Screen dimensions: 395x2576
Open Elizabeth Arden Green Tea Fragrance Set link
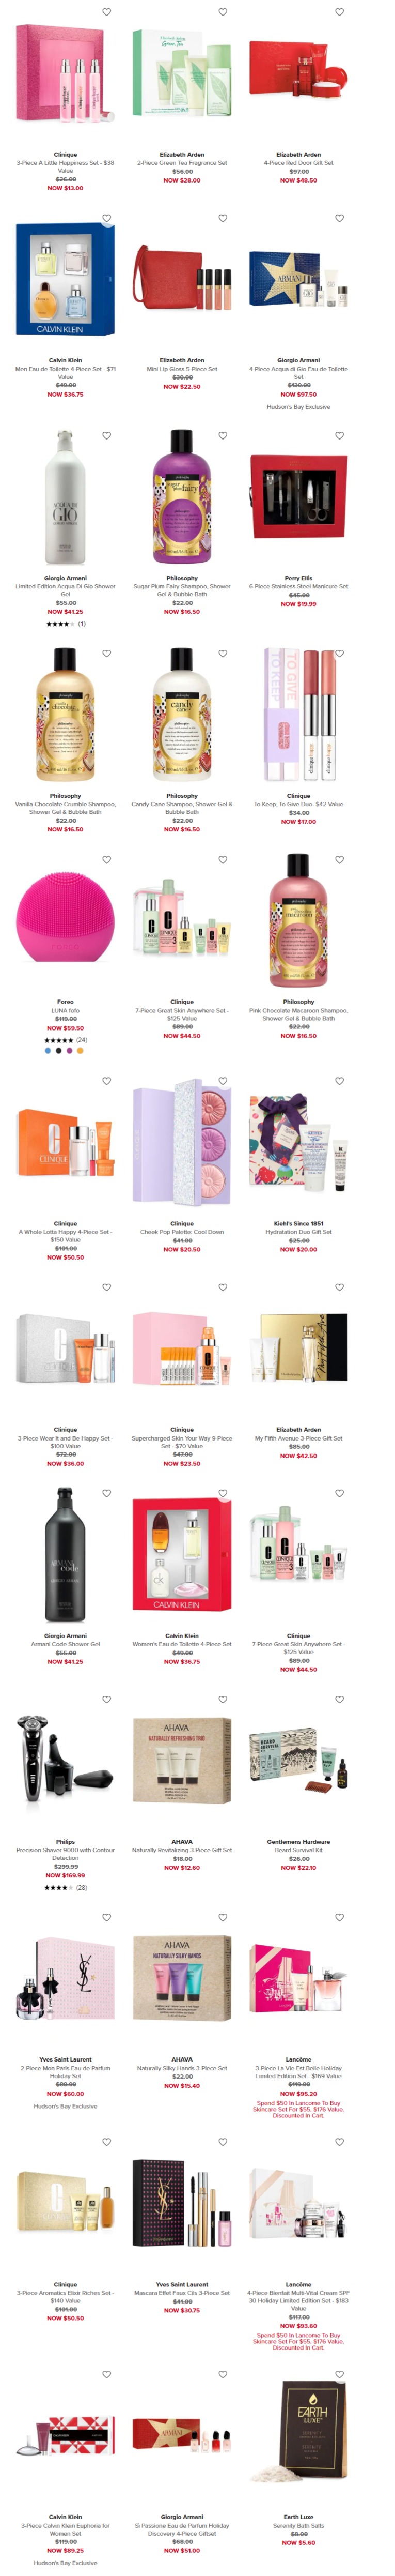(182, 163)
